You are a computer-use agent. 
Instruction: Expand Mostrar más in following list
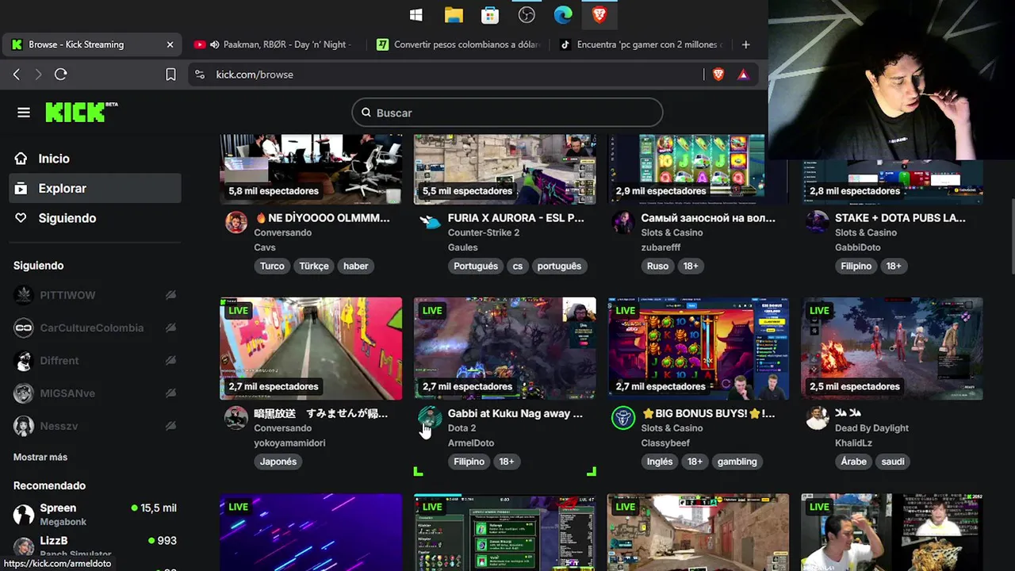pyautogui.click(x=40, y=458)
